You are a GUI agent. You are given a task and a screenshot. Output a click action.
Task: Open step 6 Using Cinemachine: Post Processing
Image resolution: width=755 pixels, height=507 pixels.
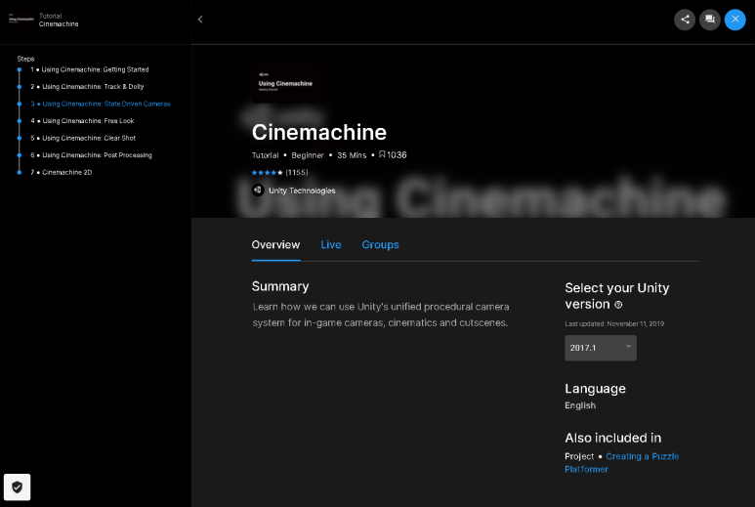click(x=91, y=155)
